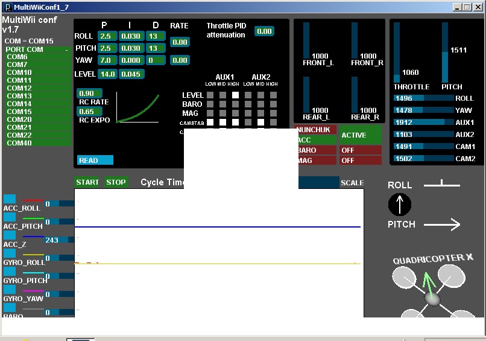Click the Roll/Pitch RATE value field
Viewport: 486px width, 341px height.
pos(180,42)
